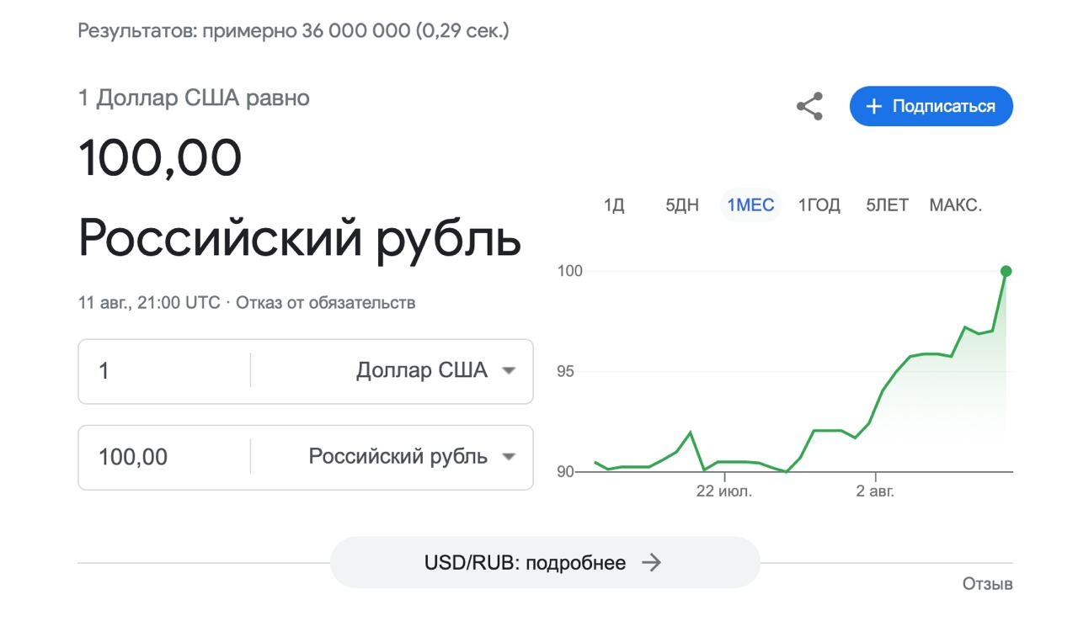Image resolution: width=1078 pixels, height=637 pixels.
Task: Click the Подписаться subscribe button
Action: (x=931, y=106)
